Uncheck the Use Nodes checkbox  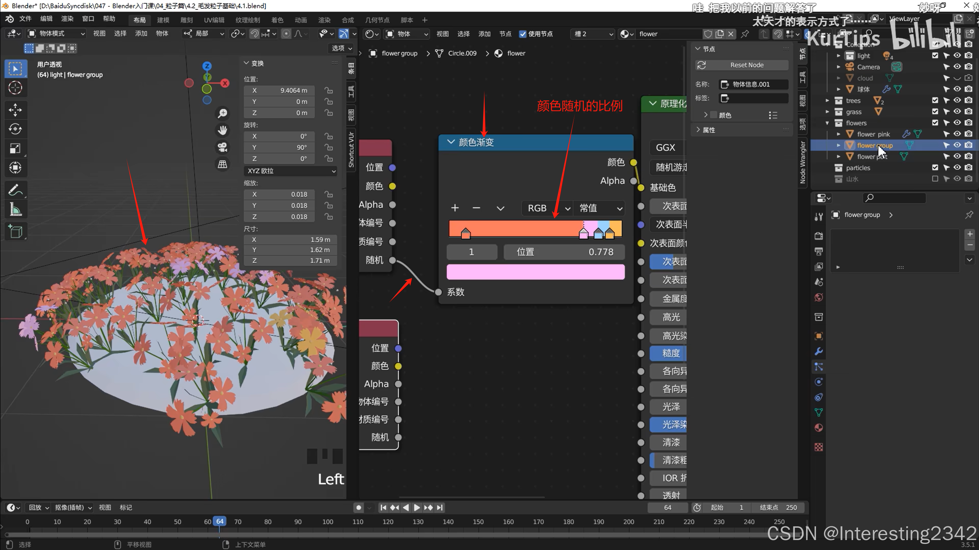(523, 34)
